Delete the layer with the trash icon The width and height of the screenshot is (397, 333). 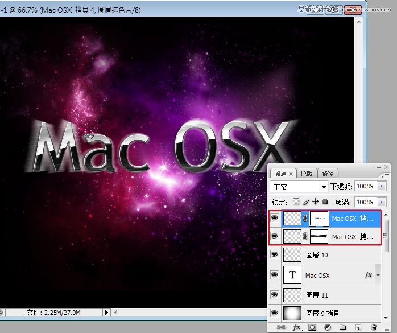374,327
